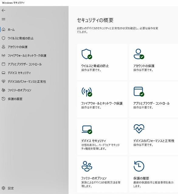The width and height of the screenshot is (178, 194).
Task: Click the large antenna icon on firewall card
Action: tap(87, 92)
